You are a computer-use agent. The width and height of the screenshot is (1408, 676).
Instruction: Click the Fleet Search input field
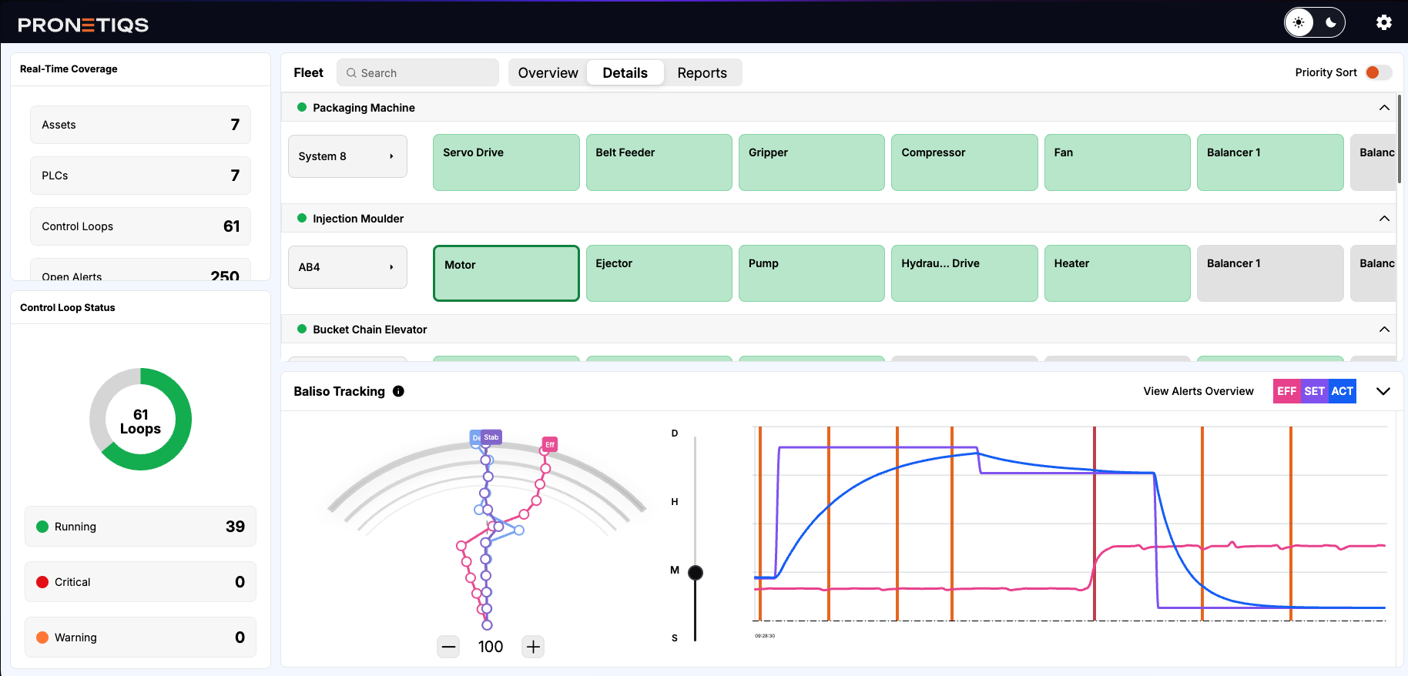(x=418, y=73)
